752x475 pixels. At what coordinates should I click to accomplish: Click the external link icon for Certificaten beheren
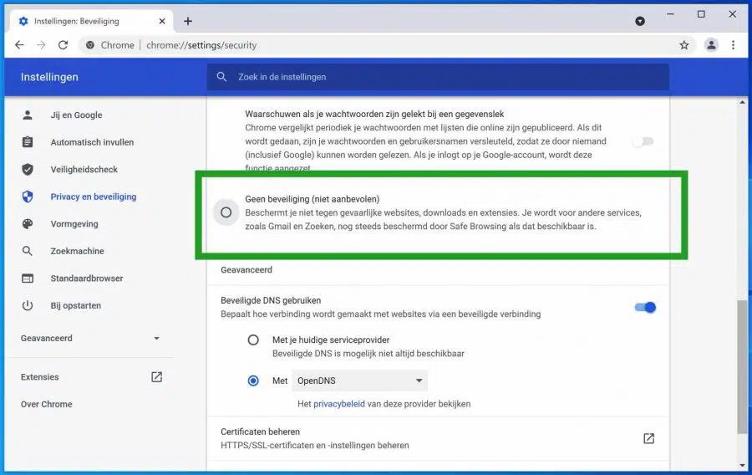(648, 438)
